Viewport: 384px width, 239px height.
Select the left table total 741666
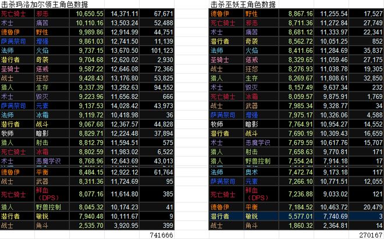tap(161, 235)
